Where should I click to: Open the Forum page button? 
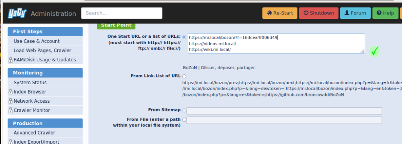(x=355, y=13)
